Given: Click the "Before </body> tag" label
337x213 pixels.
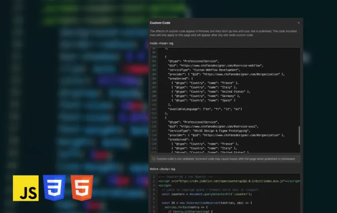Looking at the screenshot, I should [162, 169].
